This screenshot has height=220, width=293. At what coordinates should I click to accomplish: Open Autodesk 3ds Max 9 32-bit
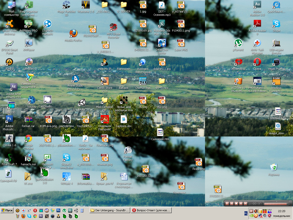pyautogui.click(x=162, y=24)
